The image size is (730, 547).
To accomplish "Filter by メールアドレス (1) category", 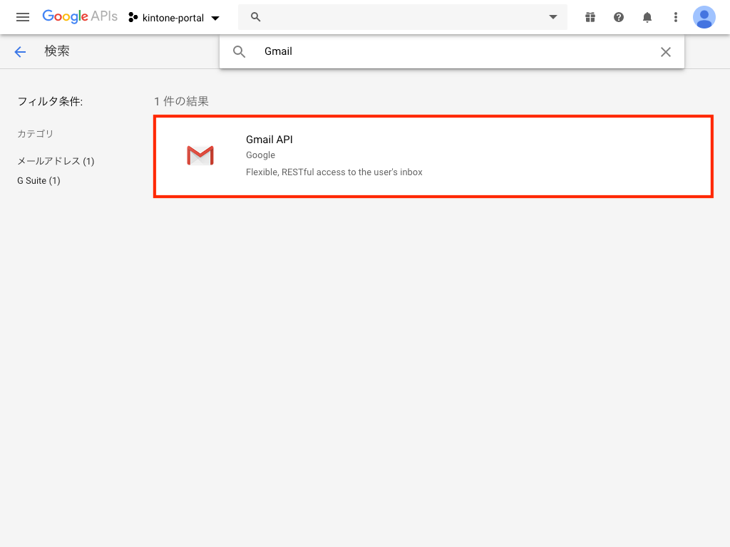I will (56, 161).
